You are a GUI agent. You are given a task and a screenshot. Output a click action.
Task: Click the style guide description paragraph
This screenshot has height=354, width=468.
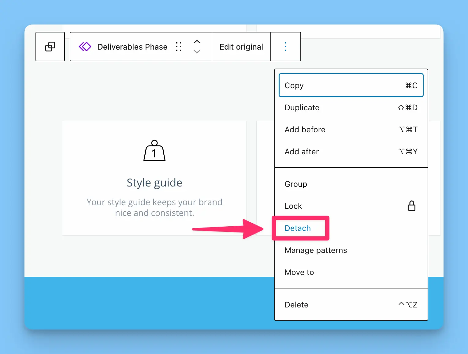pos(154,208)
